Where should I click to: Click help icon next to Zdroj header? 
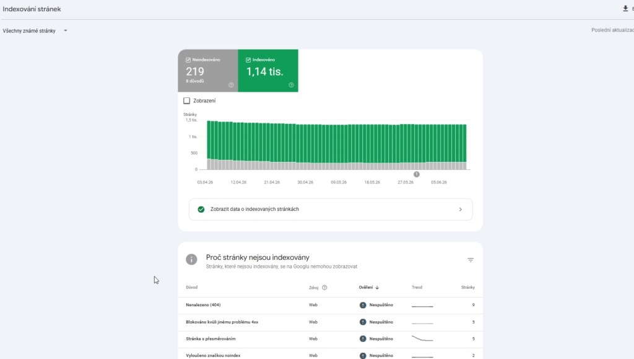[x=324, y=287]
